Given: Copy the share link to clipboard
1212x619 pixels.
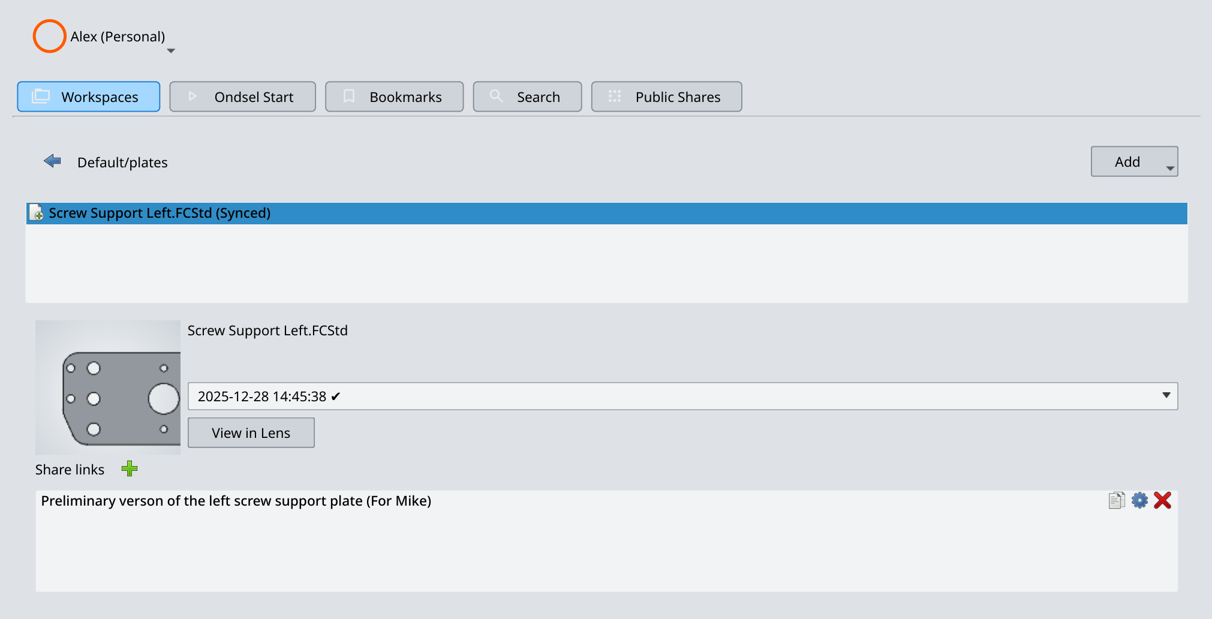Looking at the screenshot, I should click(1116, 500).
